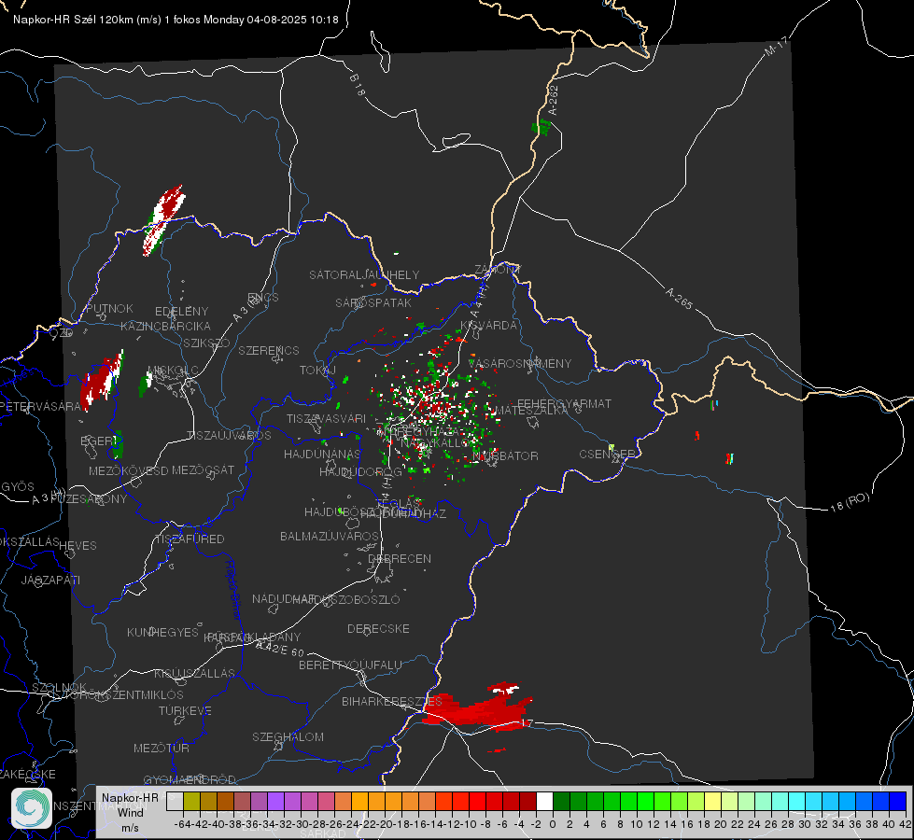Click the SZEGHALOM city label
The image size is (914, 840).
[288, 736]
